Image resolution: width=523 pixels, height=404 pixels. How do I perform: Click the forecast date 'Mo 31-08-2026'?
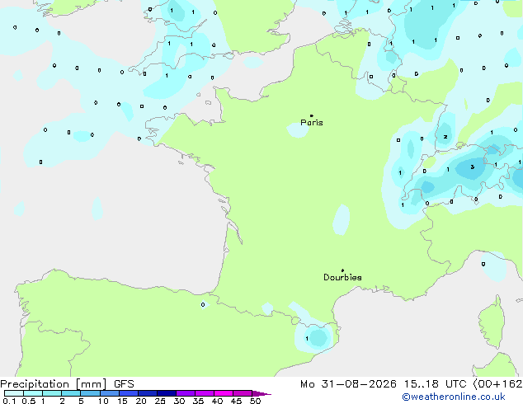[x=348, y=384]
